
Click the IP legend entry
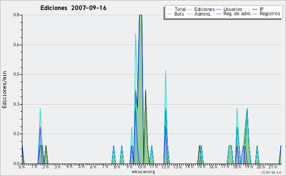tap(258, 9)
